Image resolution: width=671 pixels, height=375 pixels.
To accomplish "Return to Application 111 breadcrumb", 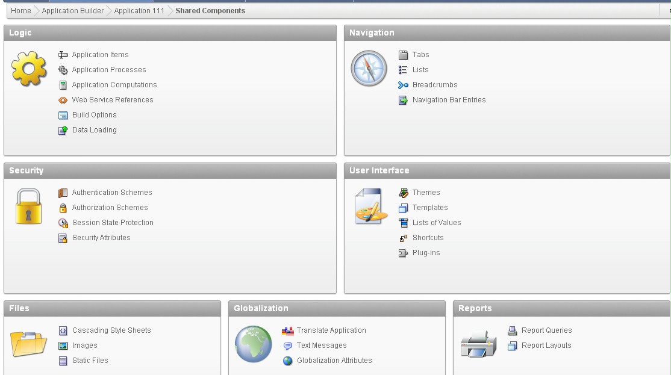I will tap(139, 11).
